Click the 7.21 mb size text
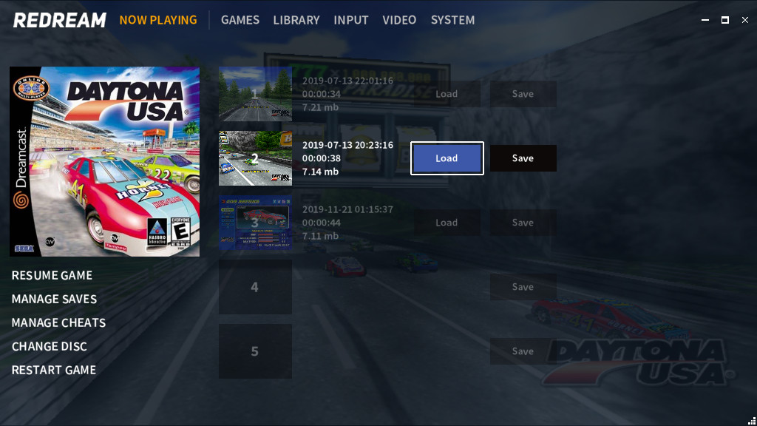 pyautogui.click(x=320, y=107)
